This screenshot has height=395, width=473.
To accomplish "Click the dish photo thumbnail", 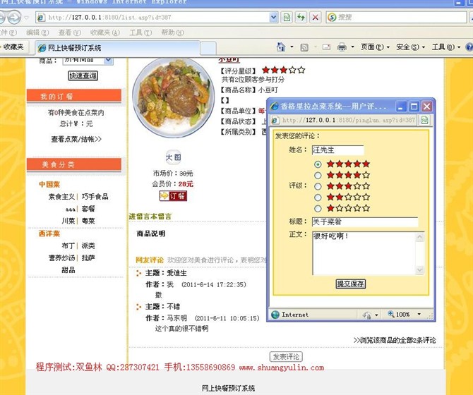I will click(173, 98).
